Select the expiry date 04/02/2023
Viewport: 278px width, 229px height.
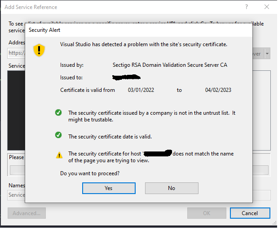[x=218, y=90]
